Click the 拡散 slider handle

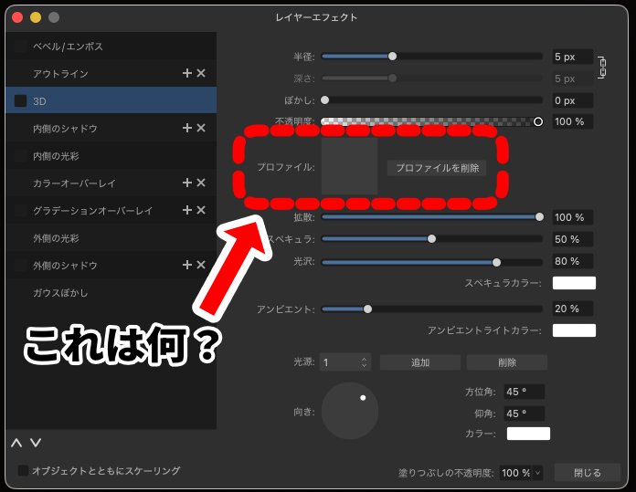point(539,217)
